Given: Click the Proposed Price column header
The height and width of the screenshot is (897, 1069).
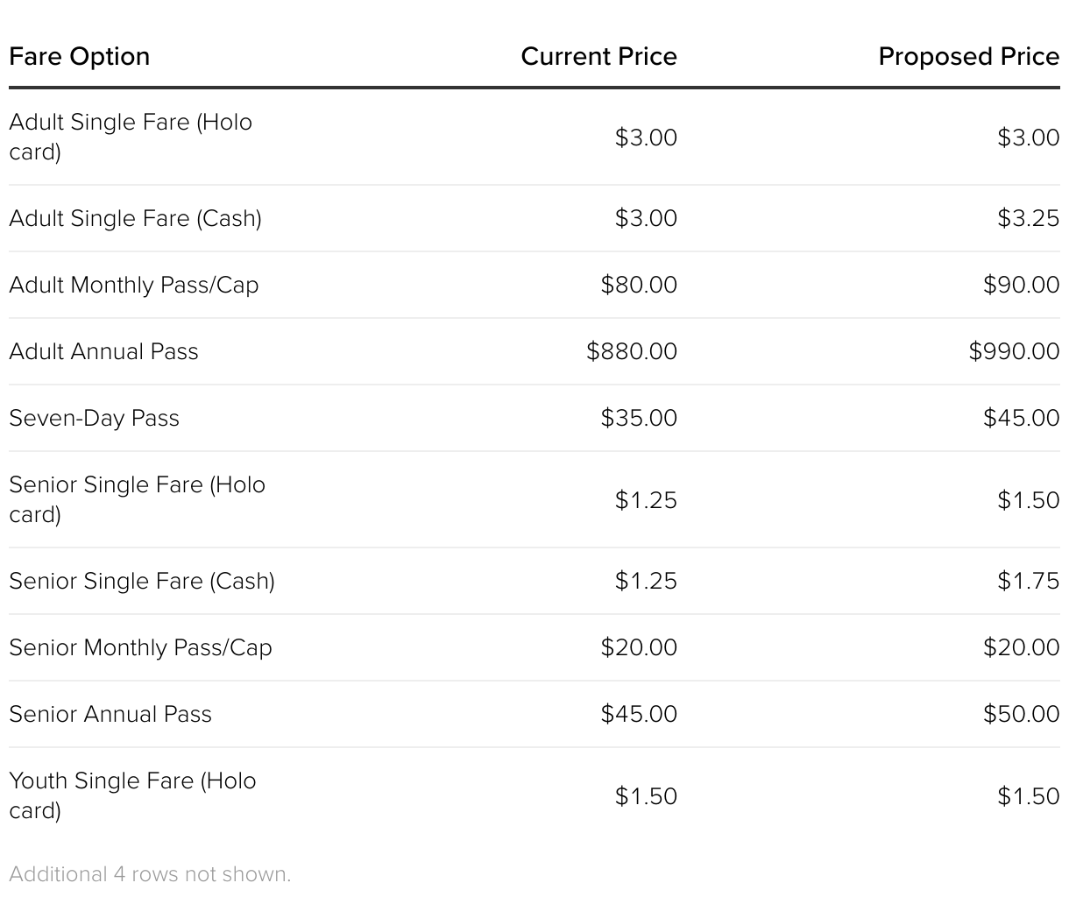Looking at the screenshot, I should 968,57.
